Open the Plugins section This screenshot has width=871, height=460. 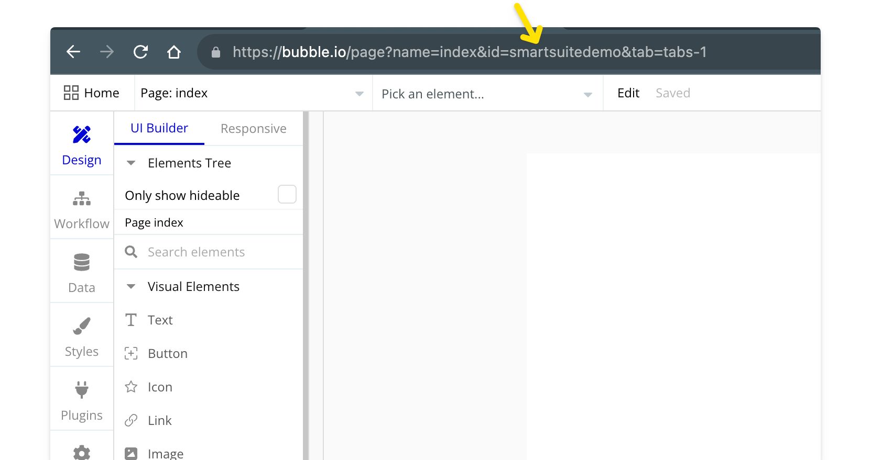[x=82, y=400]
